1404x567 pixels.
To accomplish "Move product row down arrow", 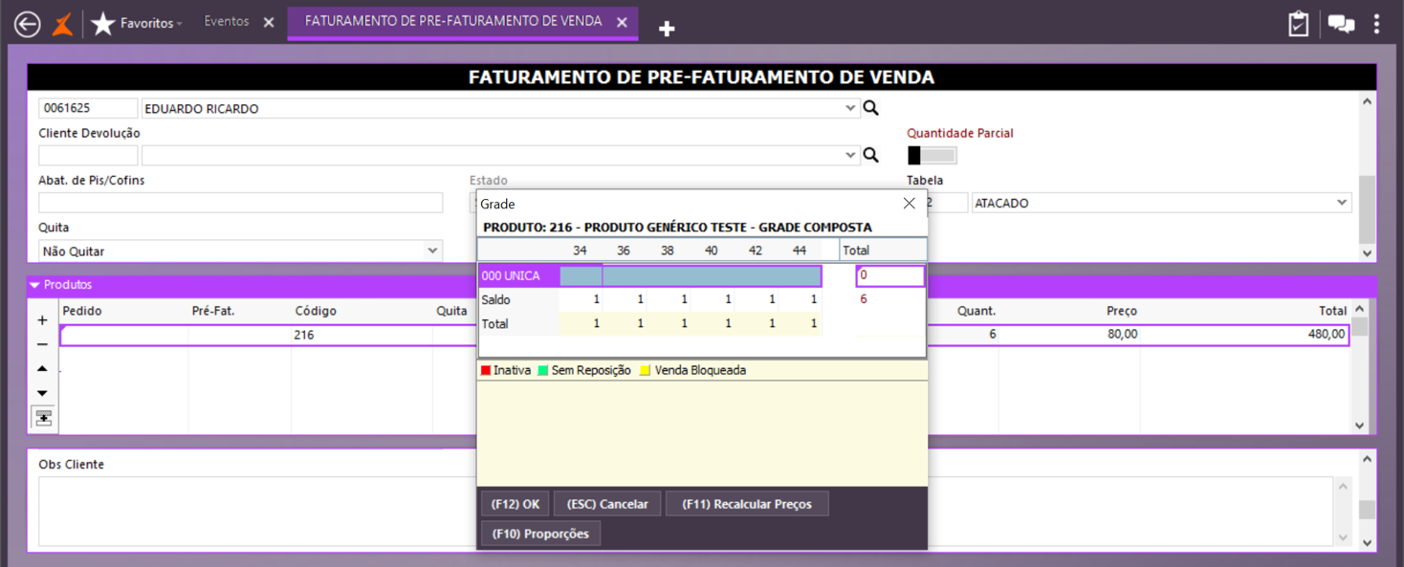I will 42,393.
